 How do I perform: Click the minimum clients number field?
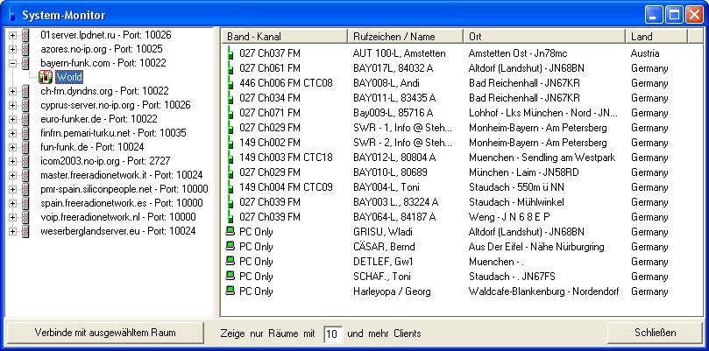tap(332, 333)
